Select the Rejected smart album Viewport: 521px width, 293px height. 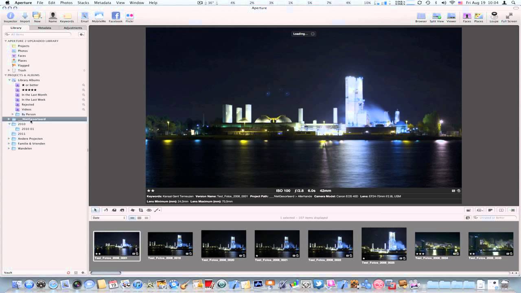coord(28,105)
